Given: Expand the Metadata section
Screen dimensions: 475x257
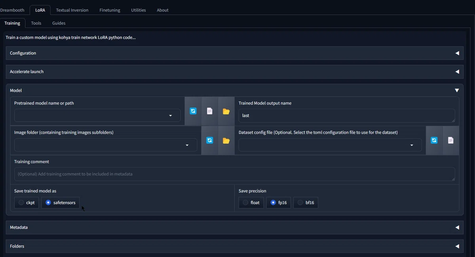Looking at the screenshot, I should [x=234, y=227].
